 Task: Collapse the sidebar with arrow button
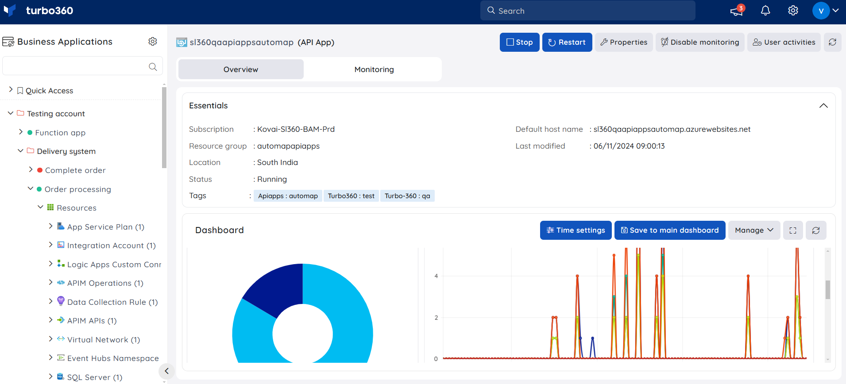[x=166, y=371]
